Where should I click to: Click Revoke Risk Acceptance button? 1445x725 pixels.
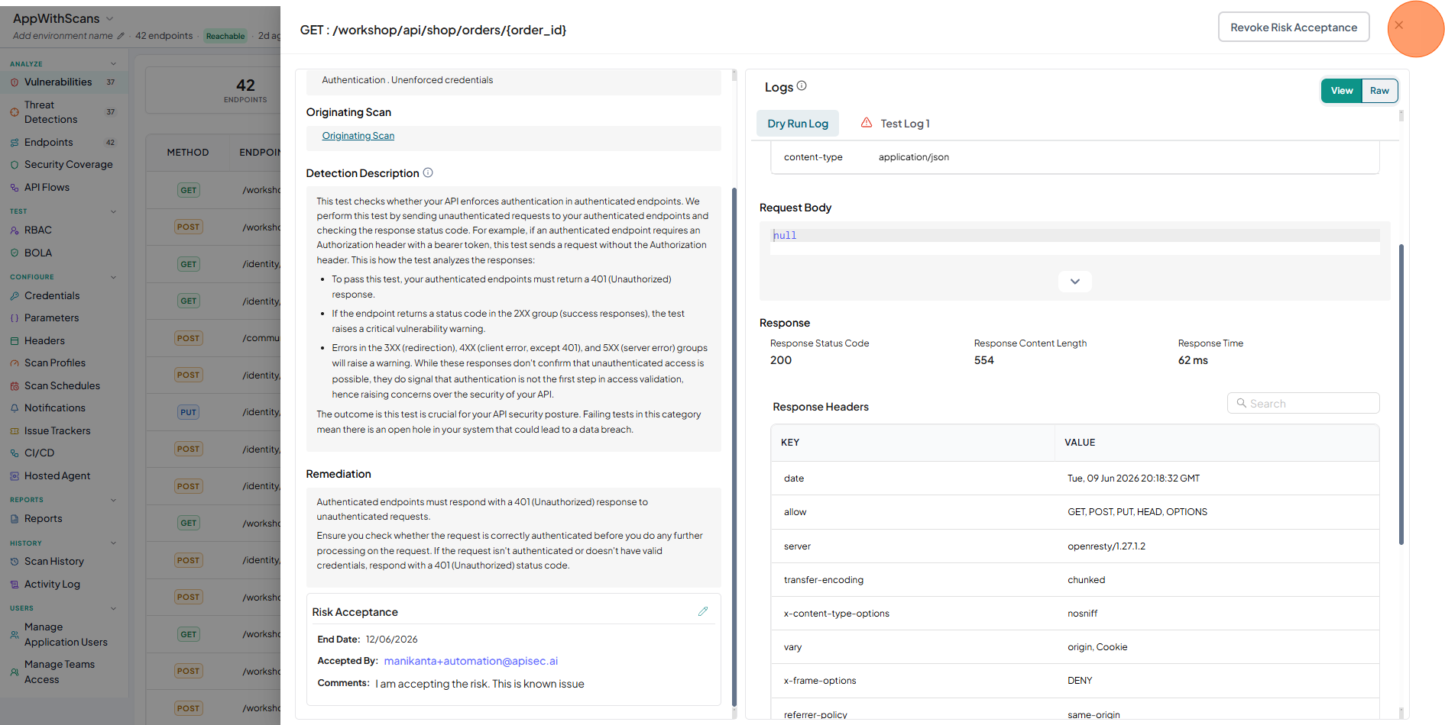click(1294, 27)
